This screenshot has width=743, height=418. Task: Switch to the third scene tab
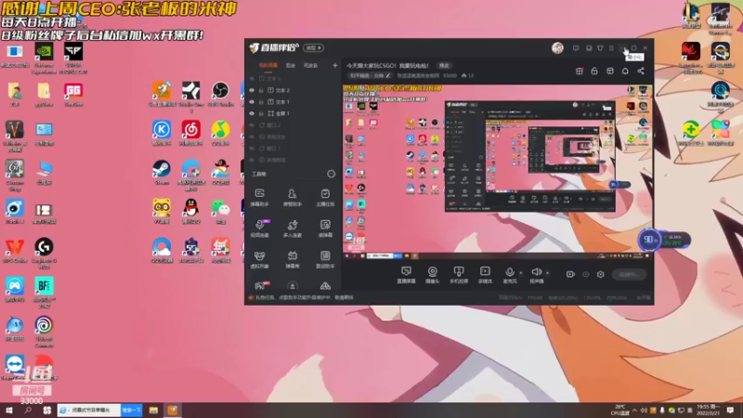click(x=310, y=65)
